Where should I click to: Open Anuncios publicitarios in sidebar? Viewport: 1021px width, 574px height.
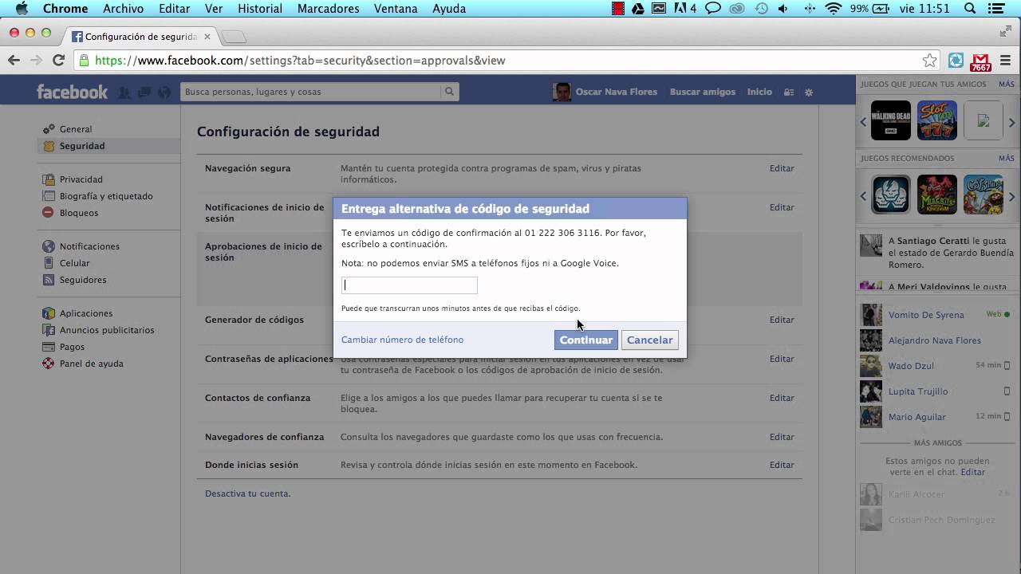coord(107,330)
